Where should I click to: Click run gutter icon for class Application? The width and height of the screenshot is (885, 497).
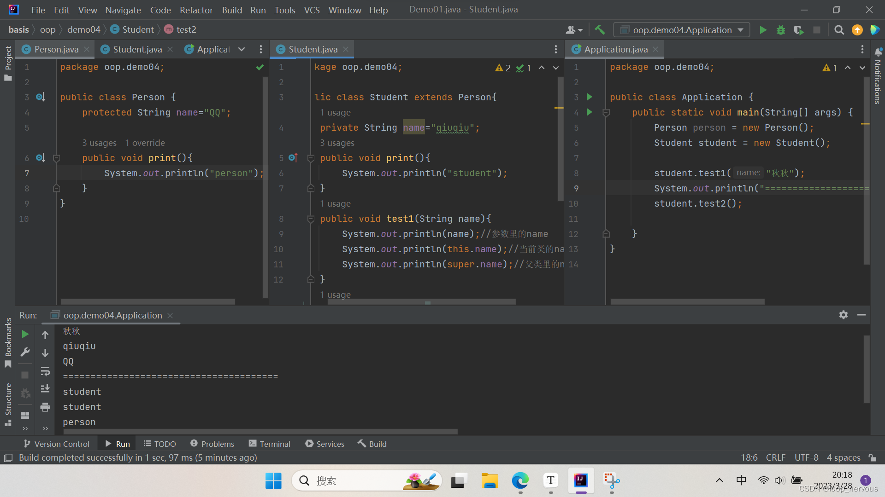(x=589, y=97)
